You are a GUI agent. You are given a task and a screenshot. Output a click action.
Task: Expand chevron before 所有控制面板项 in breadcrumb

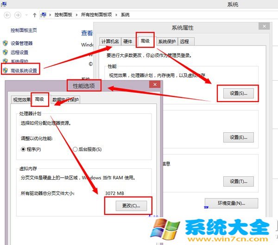coord(77,15)
